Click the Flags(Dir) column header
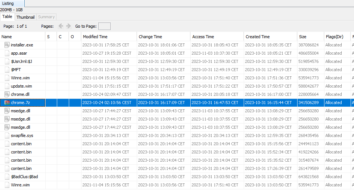 tap(334, 37)
